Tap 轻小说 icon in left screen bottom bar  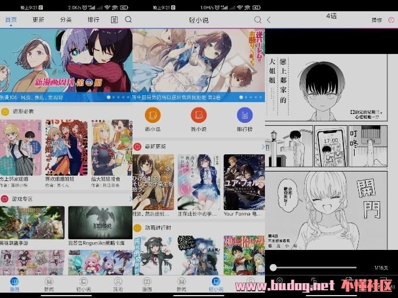[x=83, y=281]
